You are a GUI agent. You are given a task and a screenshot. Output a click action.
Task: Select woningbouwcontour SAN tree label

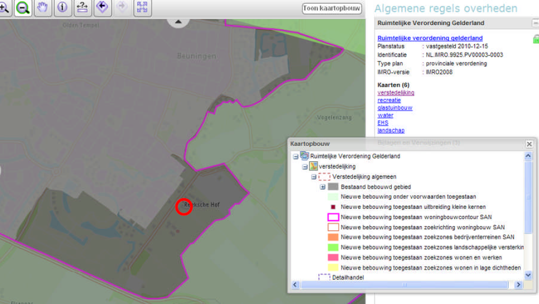point(416,217)
